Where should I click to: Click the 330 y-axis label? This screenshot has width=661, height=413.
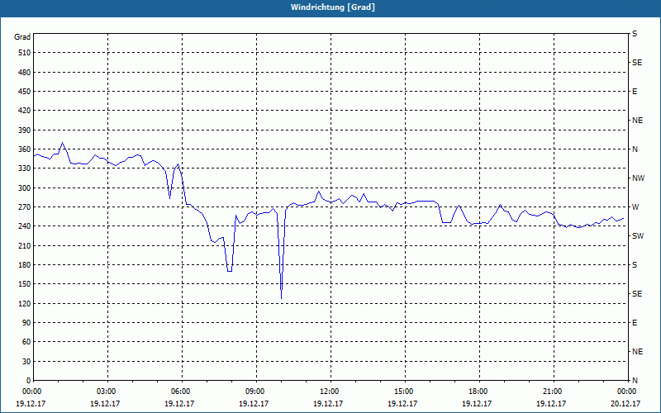25,169
